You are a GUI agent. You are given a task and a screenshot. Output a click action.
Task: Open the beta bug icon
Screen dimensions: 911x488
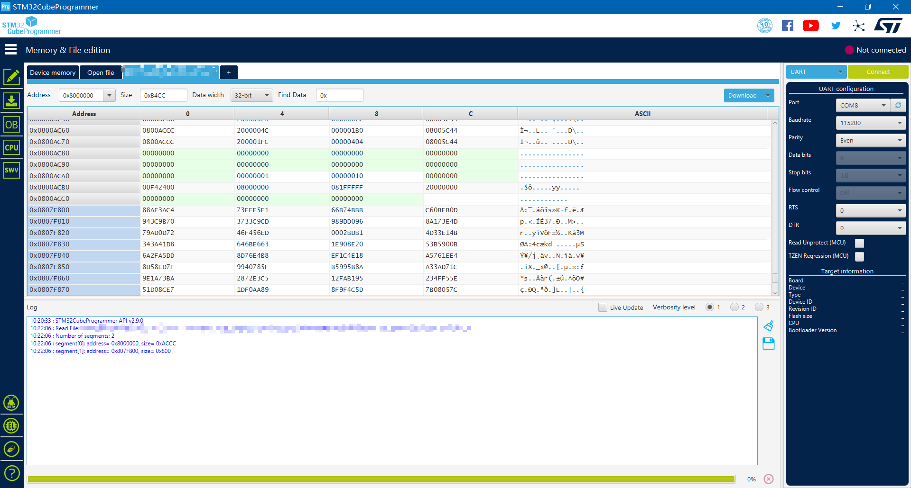pyautogui.click(x=11, y=403)
